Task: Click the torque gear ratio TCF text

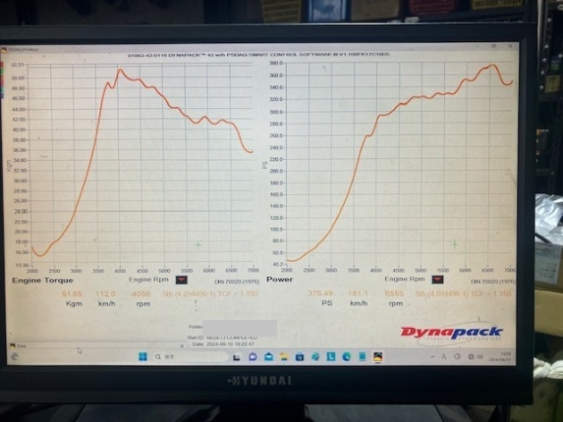Action: point(210,294)
